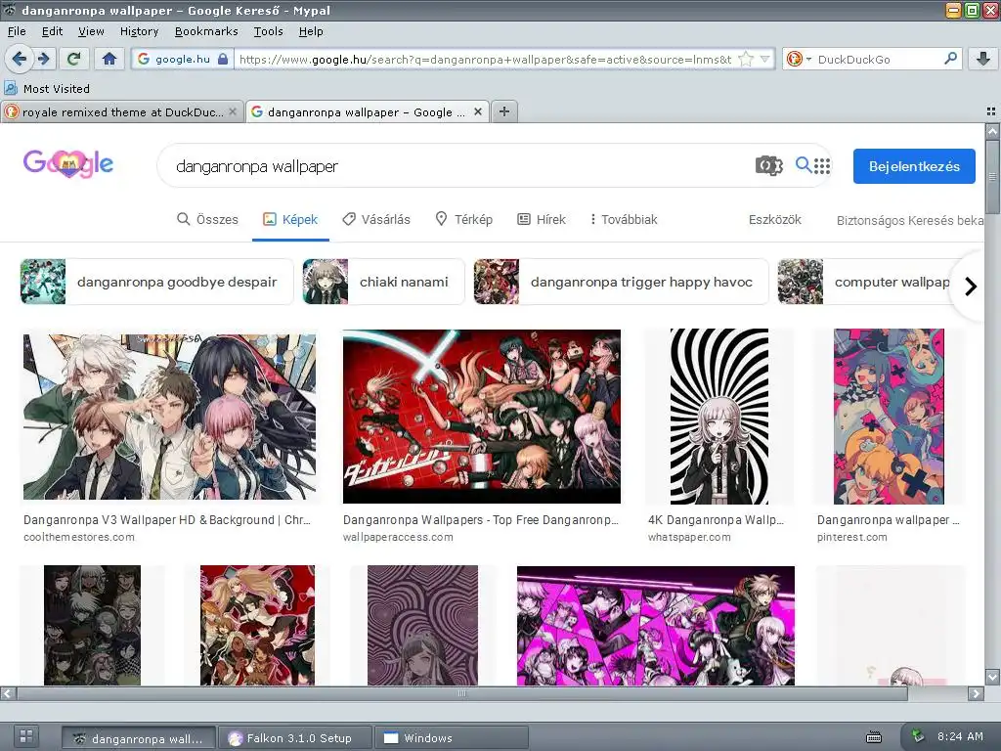1001x751 pixels.
Task: Open the File menu
Action: [17, 31]
